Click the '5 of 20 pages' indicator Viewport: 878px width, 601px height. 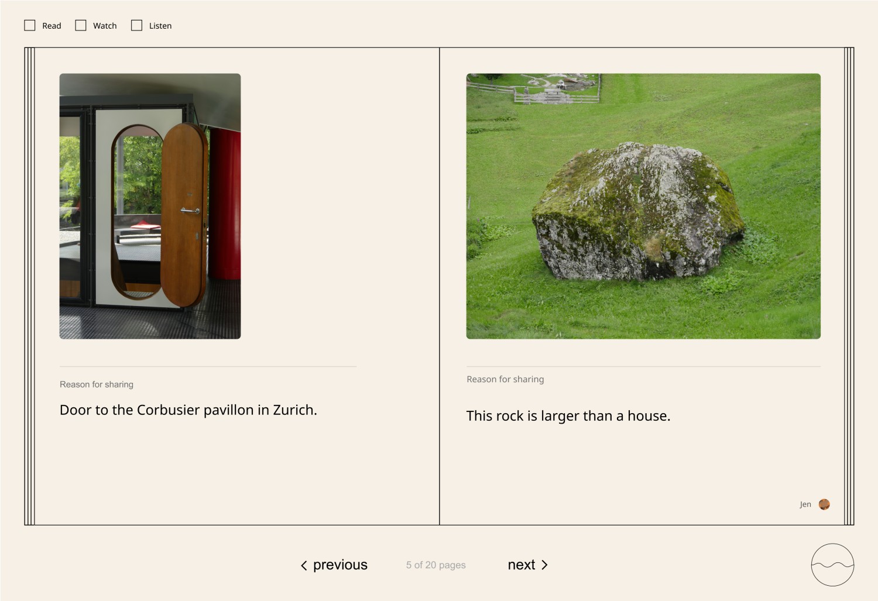coord(436,565)
